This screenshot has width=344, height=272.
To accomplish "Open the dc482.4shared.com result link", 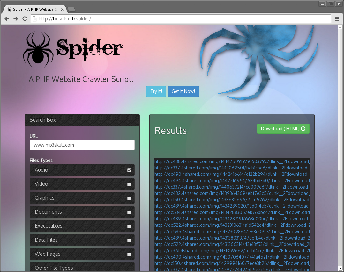I will click(x=232, y=193).
